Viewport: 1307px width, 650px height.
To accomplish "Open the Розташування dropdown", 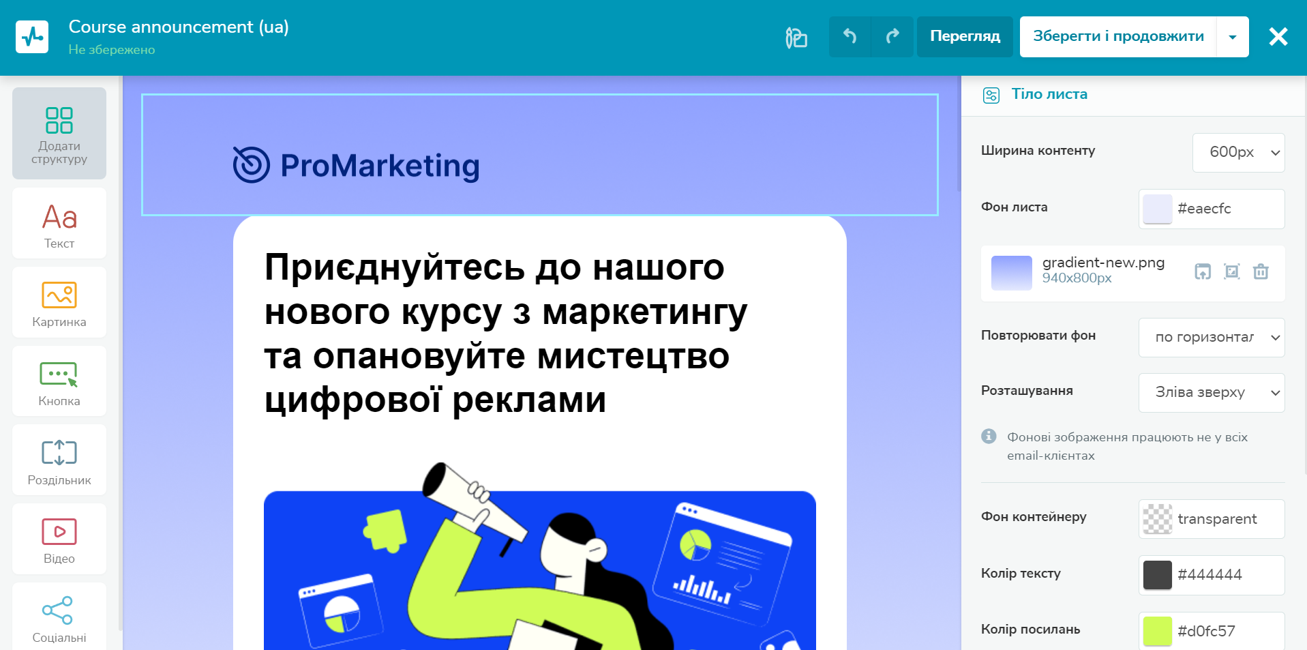I will [x=1212, y=392].
